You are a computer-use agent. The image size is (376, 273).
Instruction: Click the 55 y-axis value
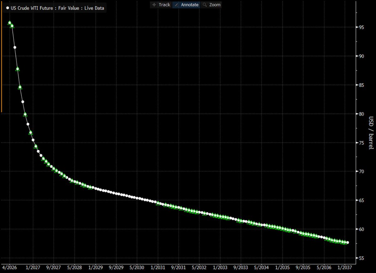(x=361, y=258)
